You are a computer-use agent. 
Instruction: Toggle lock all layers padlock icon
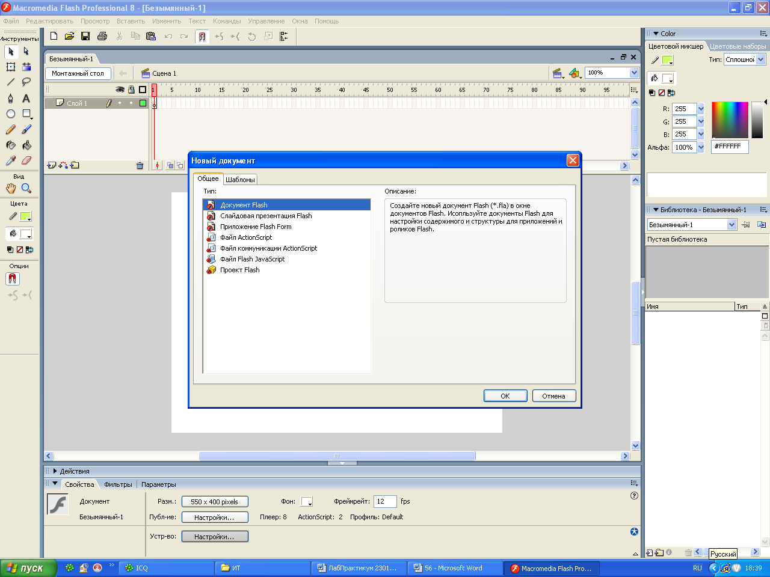pos(131,90)
